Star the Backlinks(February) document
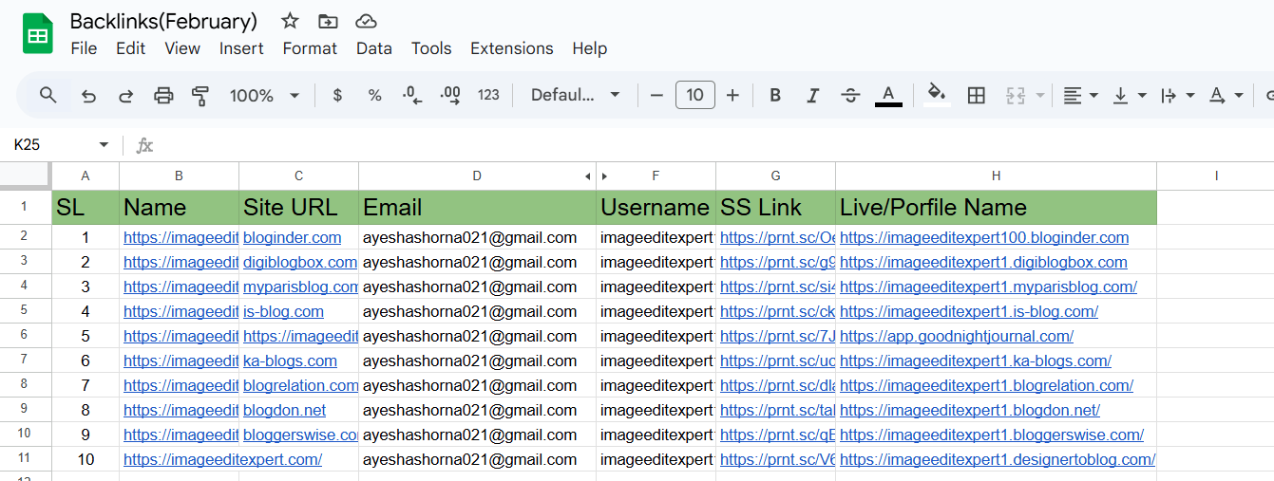This screenshot has width=1274, height=481. click(x=291, y=21)
